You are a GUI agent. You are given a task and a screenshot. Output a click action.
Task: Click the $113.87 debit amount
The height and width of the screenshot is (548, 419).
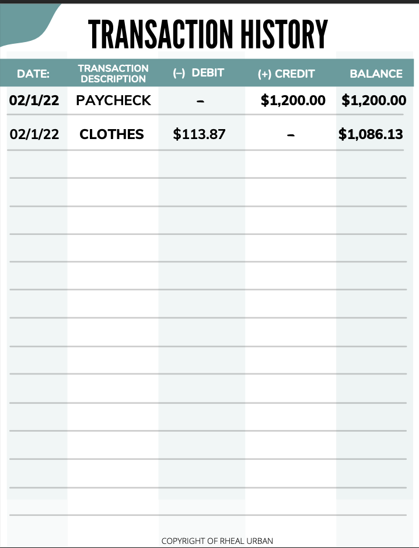199,134
